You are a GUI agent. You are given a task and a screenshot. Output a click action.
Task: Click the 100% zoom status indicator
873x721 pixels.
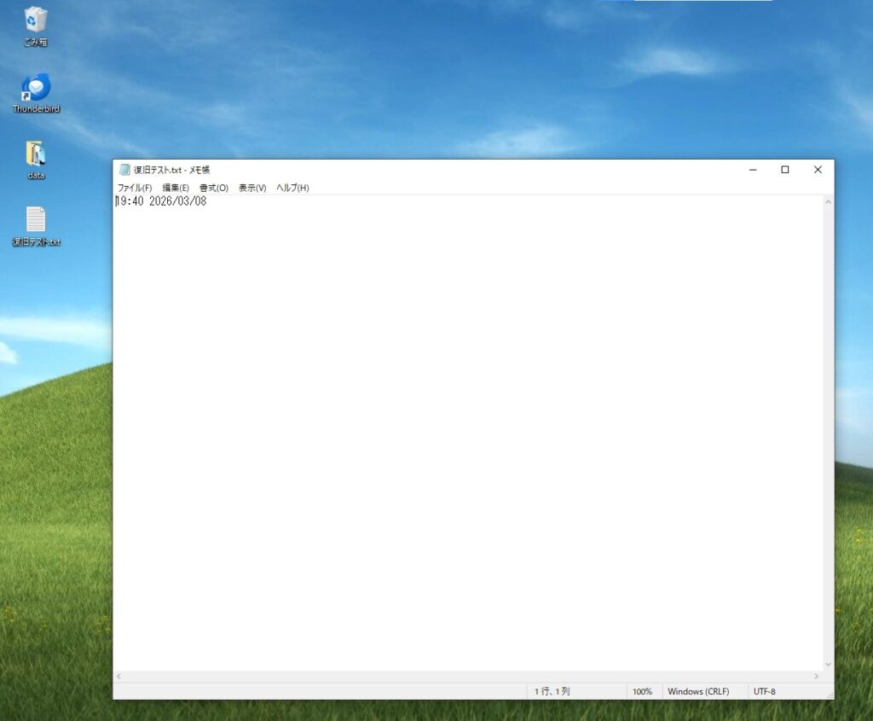pos(642,691)
